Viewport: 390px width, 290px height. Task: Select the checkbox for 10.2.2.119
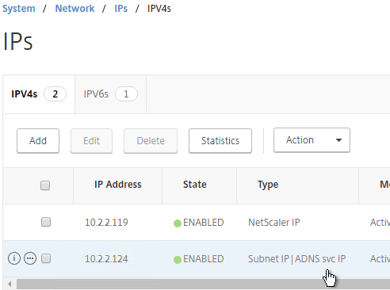point(46,222)
